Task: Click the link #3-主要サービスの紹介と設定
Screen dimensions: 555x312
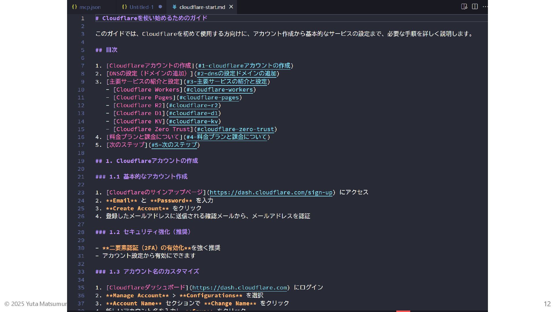Action: [x=227, y=82]
